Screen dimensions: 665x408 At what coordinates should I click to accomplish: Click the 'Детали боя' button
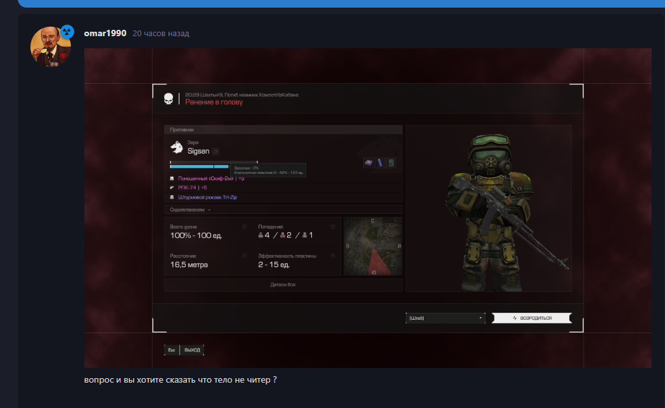[x=283, y=285]
